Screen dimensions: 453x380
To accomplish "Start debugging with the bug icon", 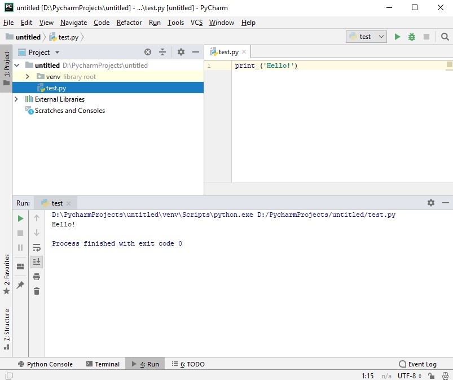I will (x=412, y=37).
